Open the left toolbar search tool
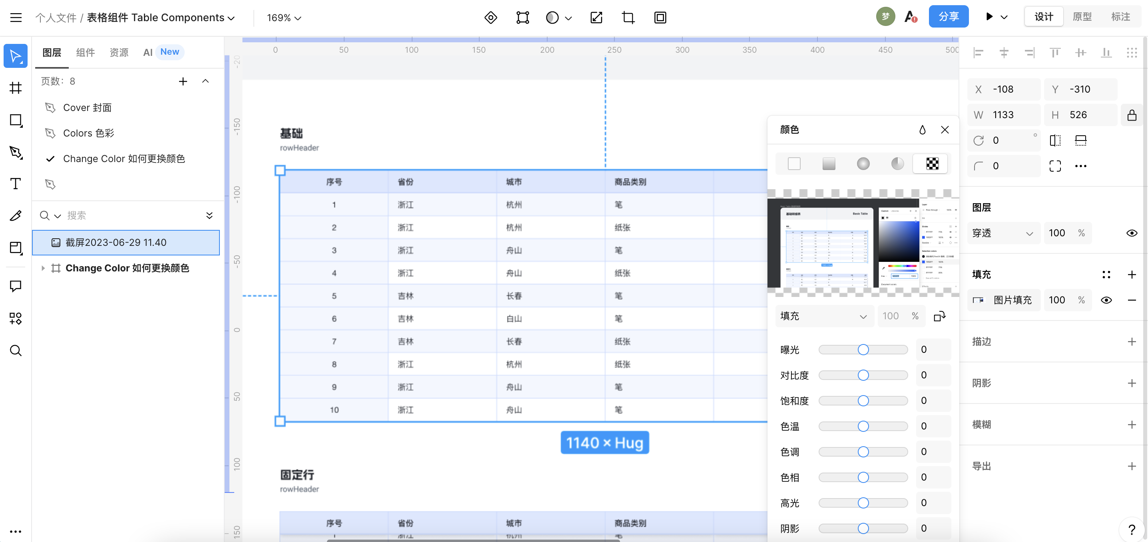1148x542 pixels. [x=16, y=351]
